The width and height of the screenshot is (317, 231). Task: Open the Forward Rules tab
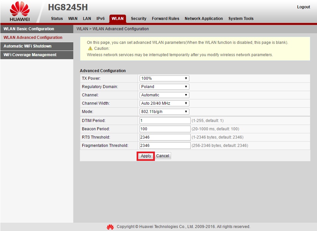(x=165, y=18)
